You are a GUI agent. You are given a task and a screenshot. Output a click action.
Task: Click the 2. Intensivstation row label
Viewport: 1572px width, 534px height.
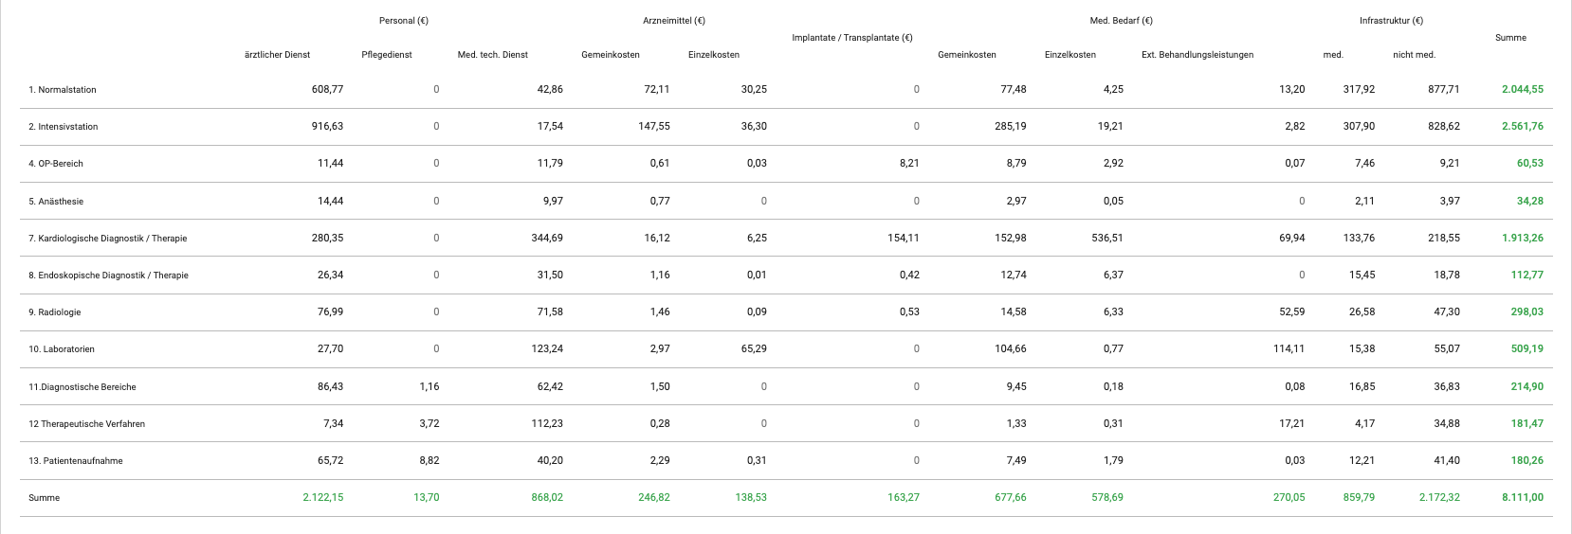(64, 127)
